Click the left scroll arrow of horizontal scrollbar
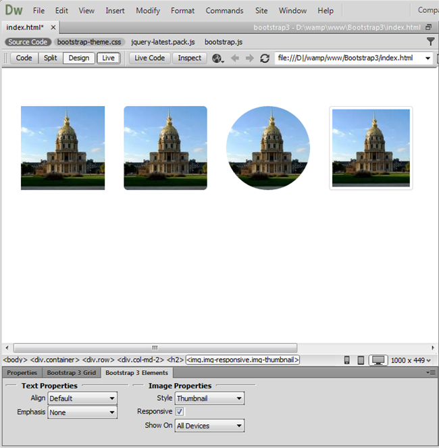439x448 pixels. (x=7, y=348)
